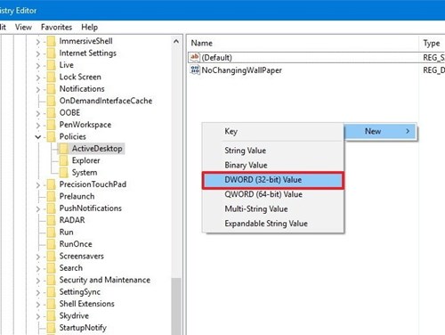Screen dimensions: 445x335
Task: Click the OOBE folder icon
Action: (52, 113)
